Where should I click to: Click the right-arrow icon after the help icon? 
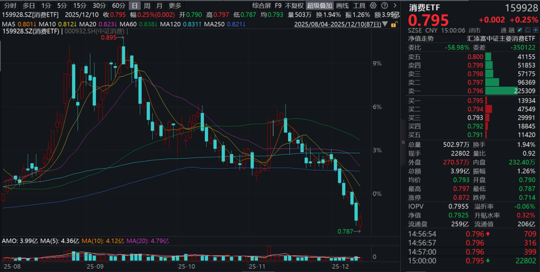pyautogui.click(x=394, y=6)
